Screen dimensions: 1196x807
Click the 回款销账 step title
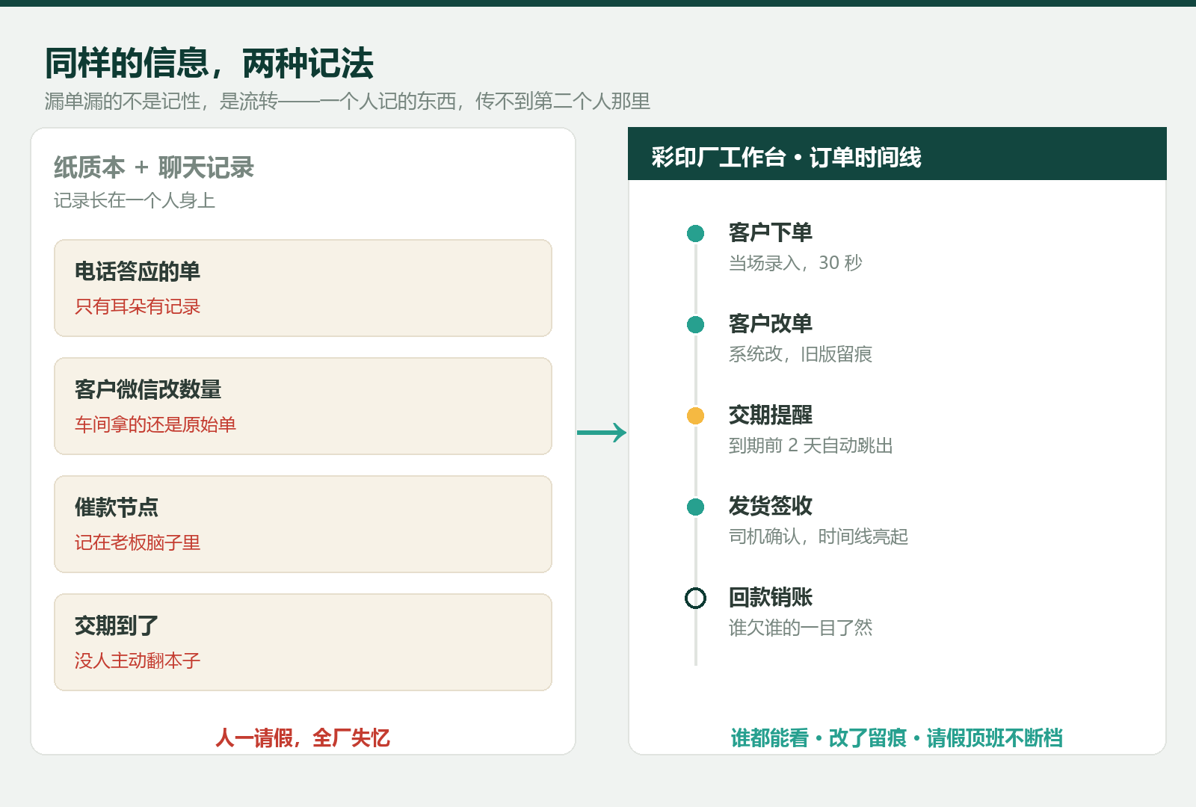click(x=771, y=597)
